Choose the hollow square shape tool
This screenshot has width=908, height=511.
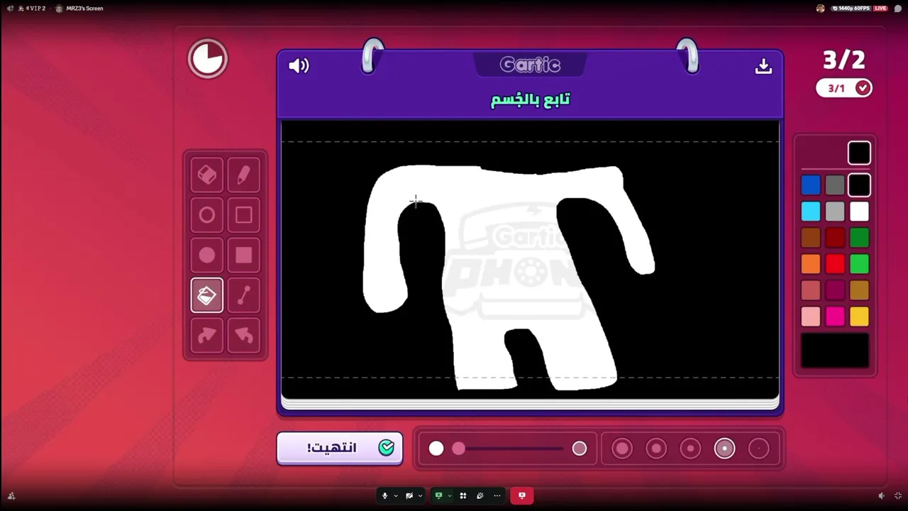pyautogui.click(x=243, y=215)
